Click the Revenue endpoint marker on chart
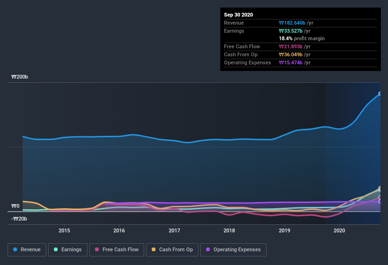This screenshot has width=388, height=265. (380, 94)
